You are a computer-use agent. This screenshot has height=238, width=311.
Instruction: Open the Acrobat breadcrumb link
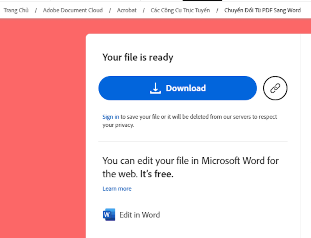[x=127, y=10]
